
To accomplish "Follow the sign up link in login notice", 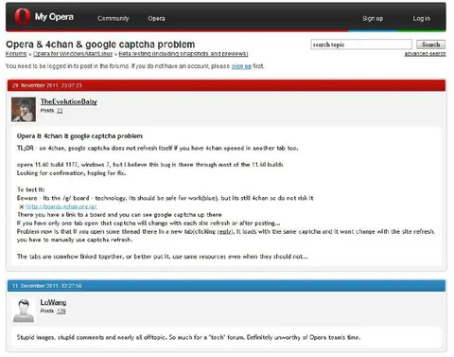I will [x=241, y=66].
